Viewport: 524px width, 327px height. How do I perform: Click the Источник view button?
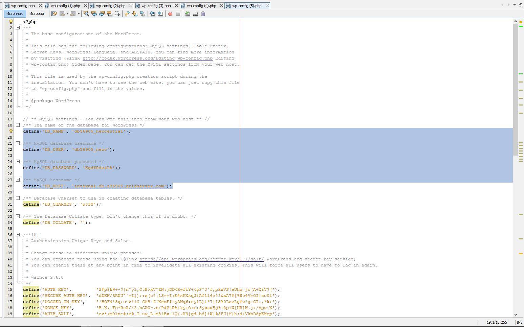pos(15,14)
